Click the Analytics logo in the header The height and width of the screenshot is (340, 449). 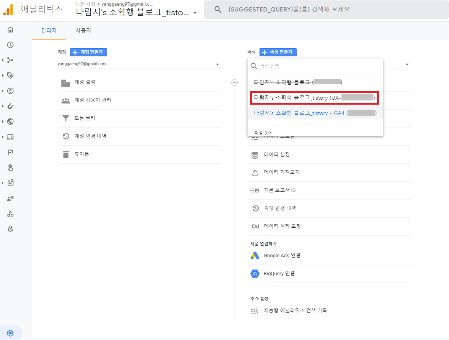[x=8, y=10]
